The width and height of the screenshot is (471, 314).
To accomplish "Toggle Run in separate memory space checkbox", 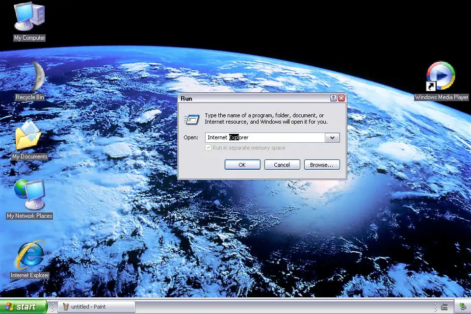I will click(x=208, y=148).
